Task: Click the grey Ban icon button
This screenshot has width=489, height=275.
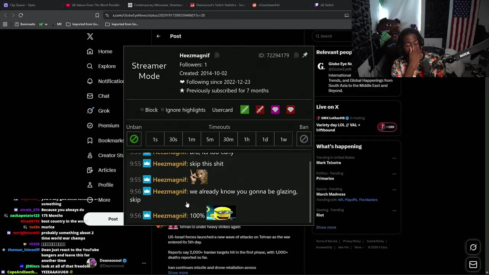Action: click(304, 139)
